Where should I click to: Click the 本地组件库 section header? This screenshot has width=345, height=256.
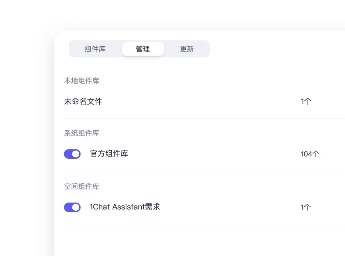[x=82, y=81]
